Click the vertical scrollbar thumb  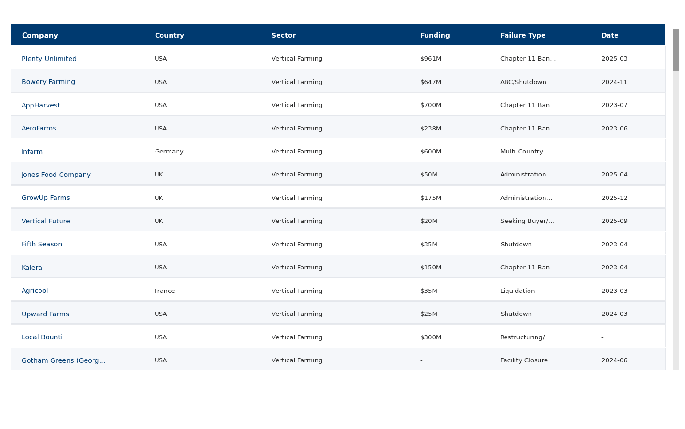point(676,50)
